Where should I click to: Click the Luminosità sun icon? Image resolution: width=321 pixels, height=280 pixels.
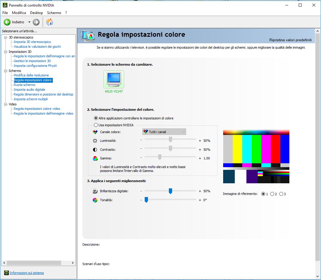[95, 141]
